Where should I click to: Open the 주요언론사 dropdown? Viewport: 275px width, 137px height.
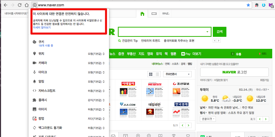pyautogui.click(x=177, y=74)
